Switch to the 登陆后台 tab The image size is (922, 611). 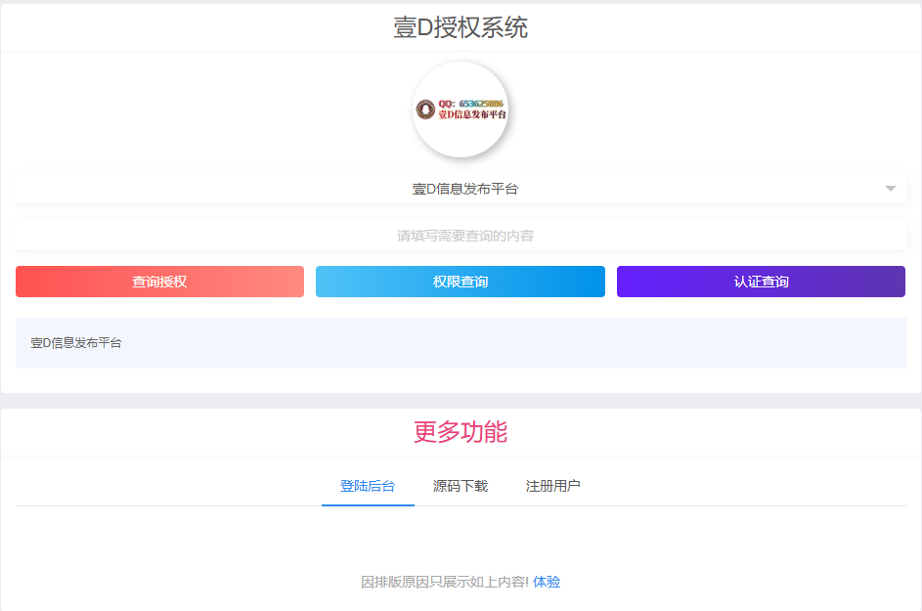pyautogui.click(x=368, y=485)
